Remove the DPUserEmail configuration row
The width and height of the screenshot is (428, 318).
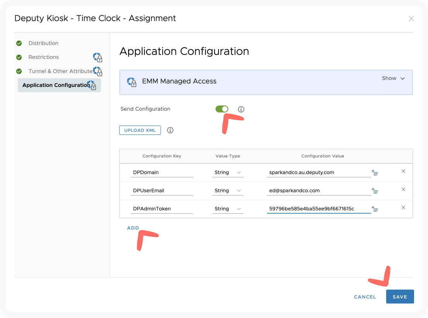click(403, 189)
